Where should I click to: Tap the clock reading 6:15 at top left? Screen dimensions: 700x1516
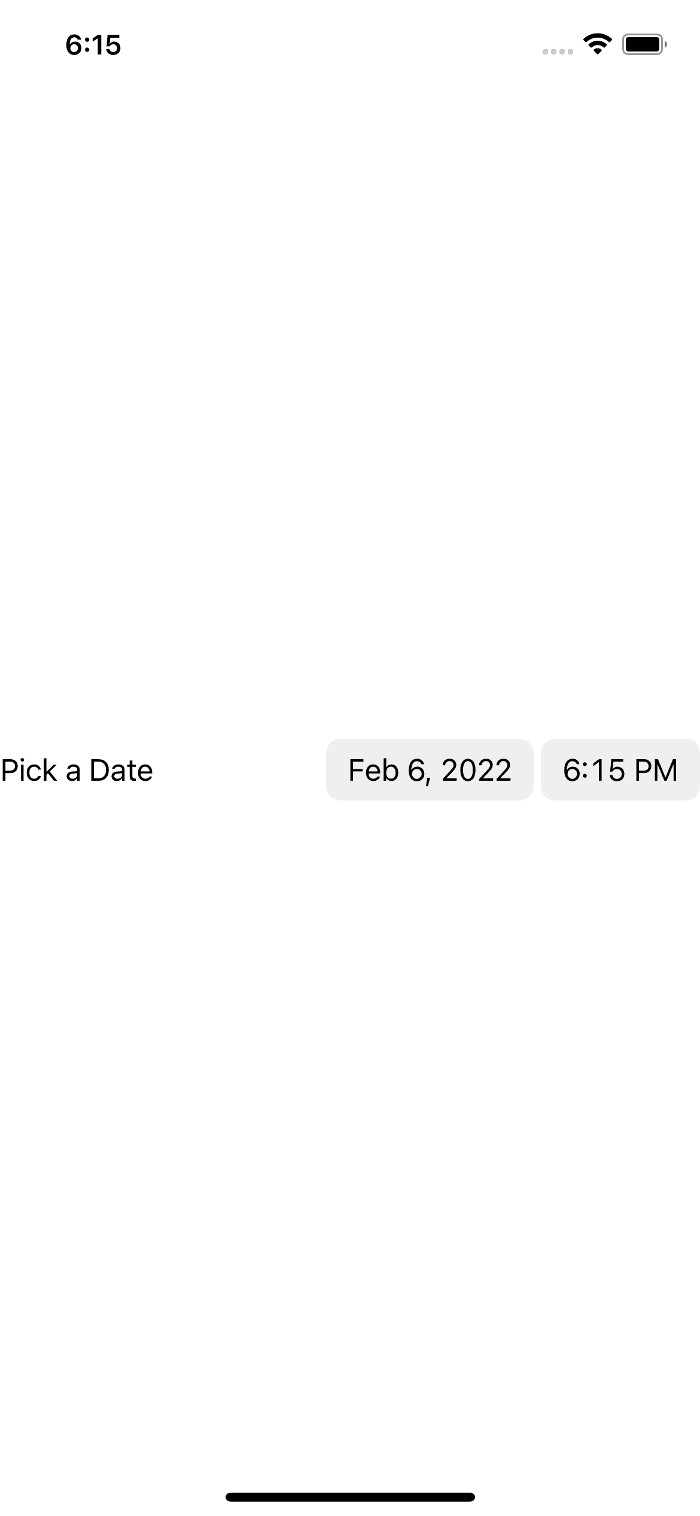(93, 44)
